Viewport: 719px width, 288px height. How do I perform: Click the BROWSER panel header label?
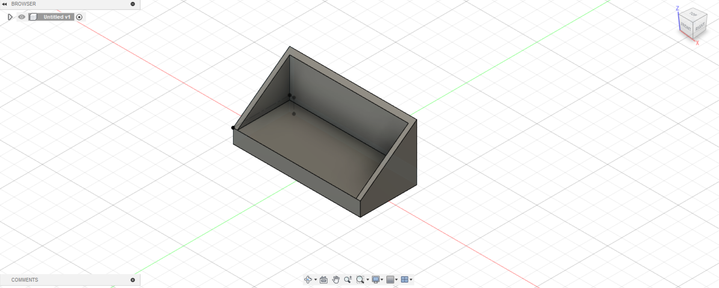pos(24,4)
